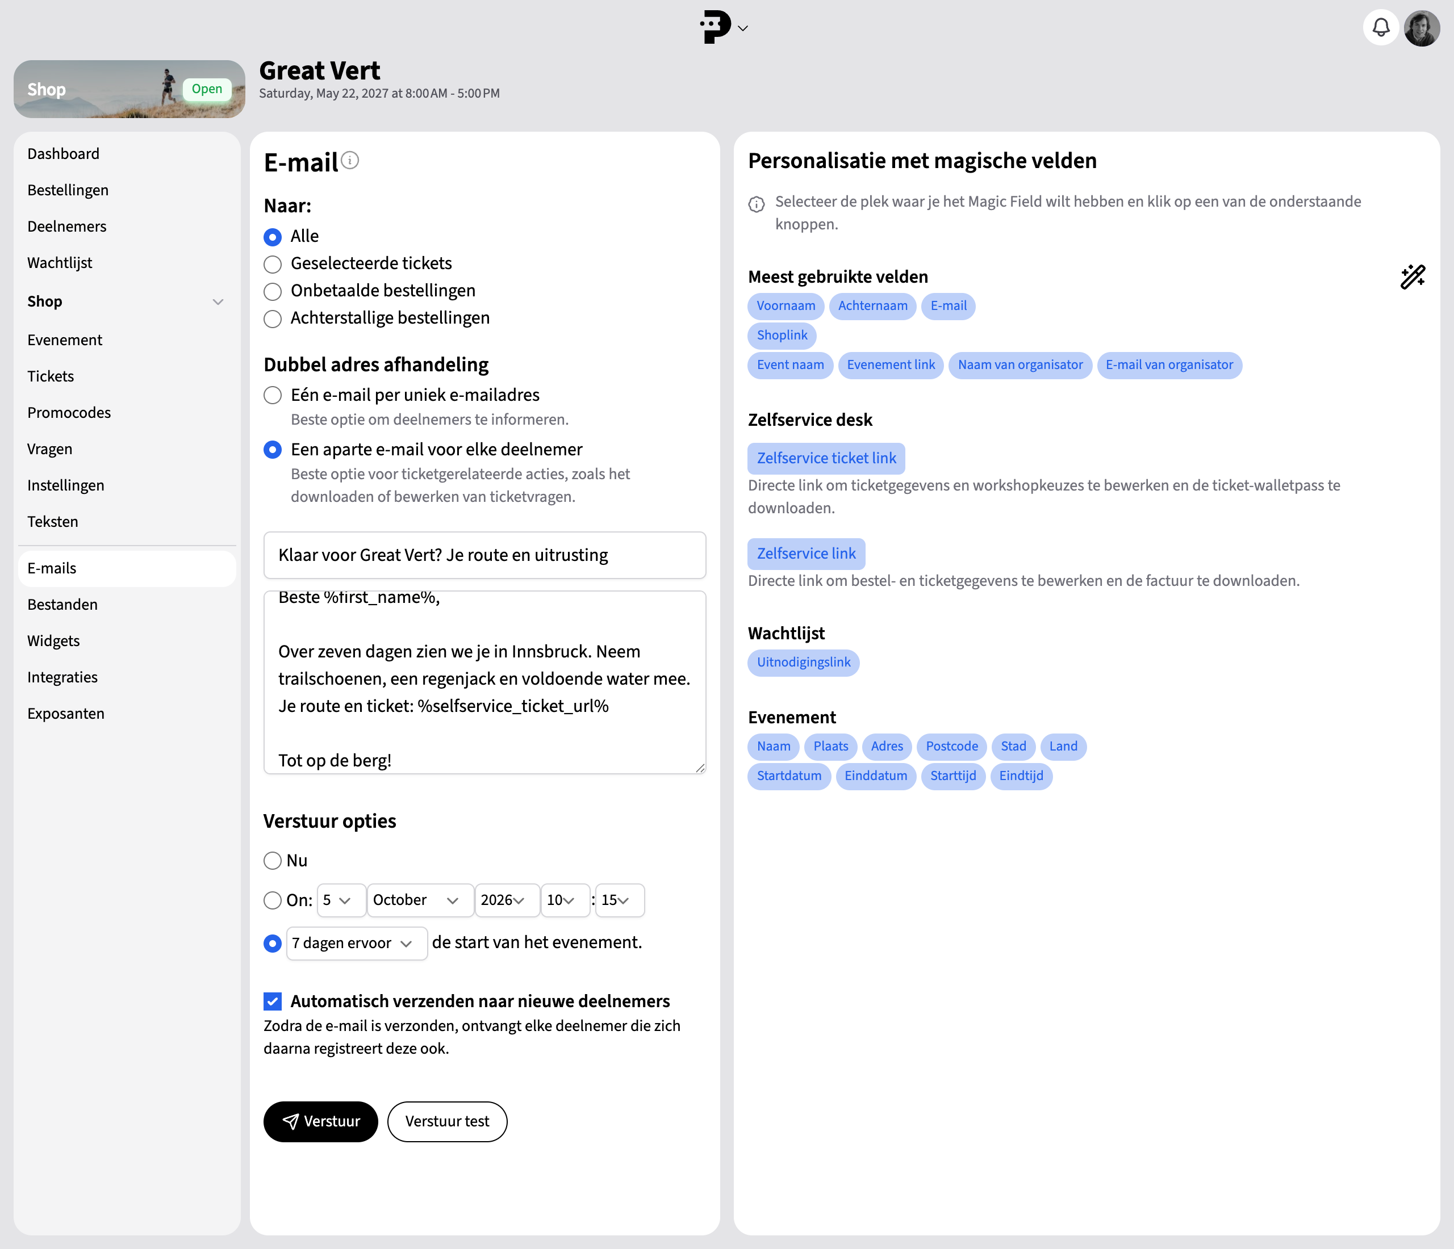Click the Verstuur send button
Screen dimensions: 1454x1249
pyautogui.click(x=321, y=1121)
